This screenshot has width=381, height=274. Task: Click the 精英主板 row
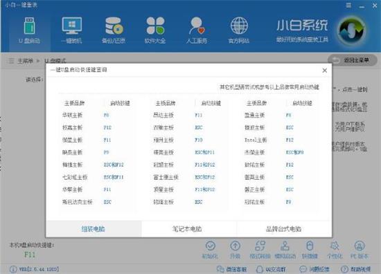(x=188, y=152)
